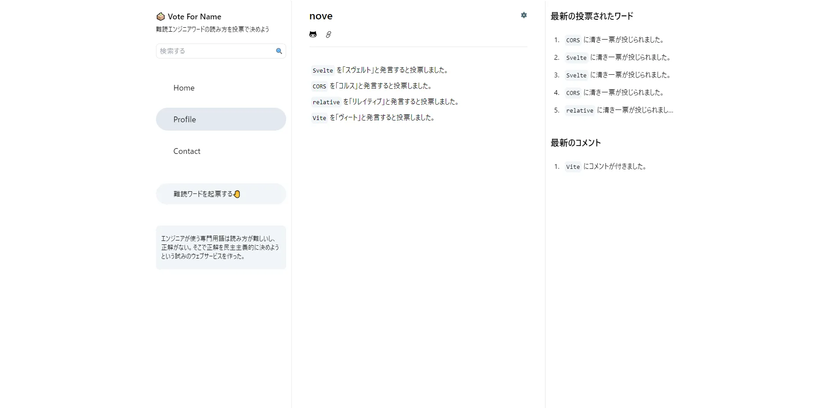Viewport: 836px width, 408px height.
Task: Click relative in fifth latest-voted entry
Action: pyautogui.click(x=579, y=110)
